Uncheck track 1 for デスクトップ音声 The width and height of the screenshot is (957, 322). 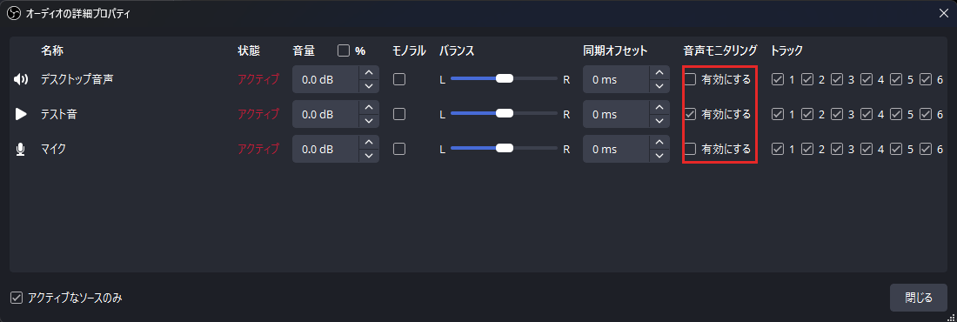[x=778, y=79]
